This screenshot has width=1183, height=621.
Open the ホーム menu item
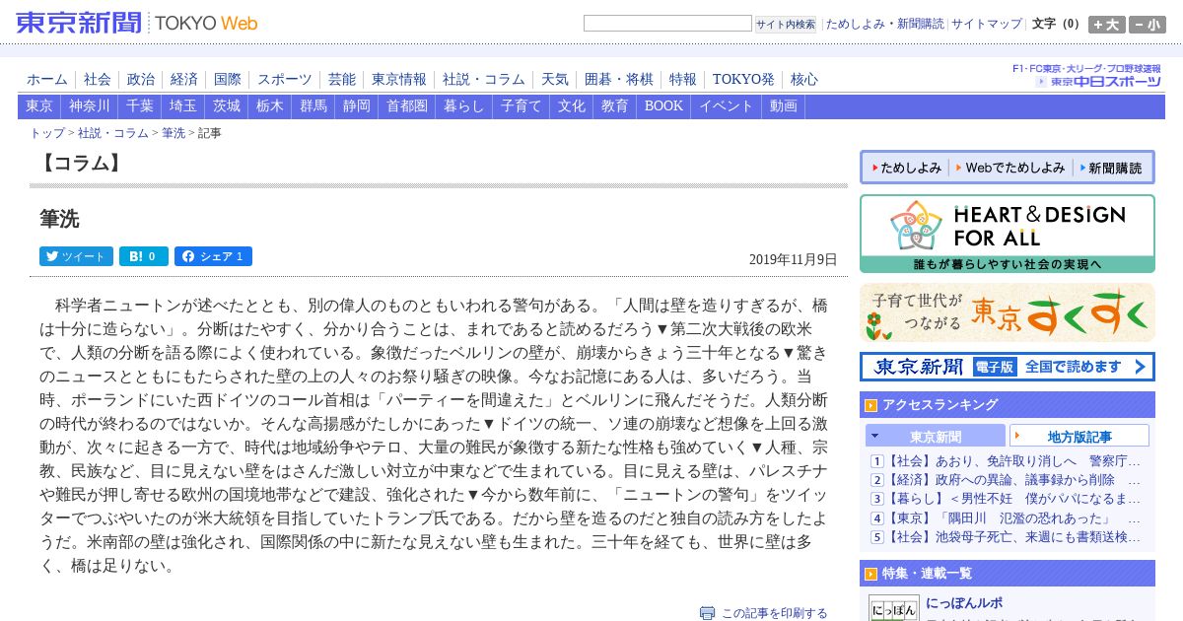point(47,80)
